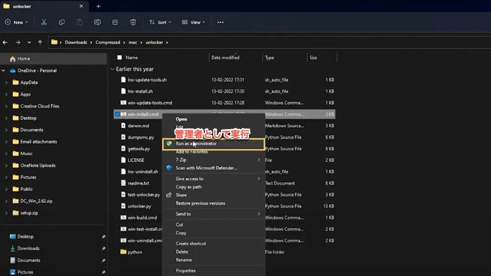Open the See more ellipsis menu
491x276 pixels.
[x=221, y=22]
